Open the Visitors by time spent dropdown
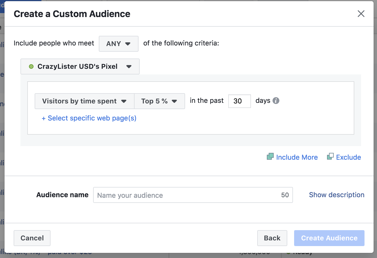 coord(84,101)
